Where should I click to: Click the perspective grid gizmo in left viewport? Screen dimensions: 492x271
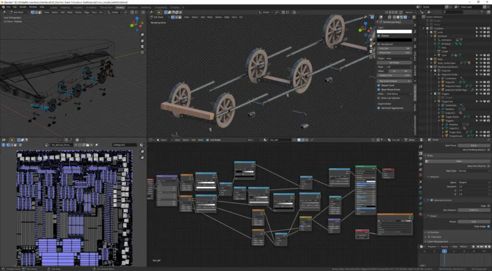[x=142, y=52]
